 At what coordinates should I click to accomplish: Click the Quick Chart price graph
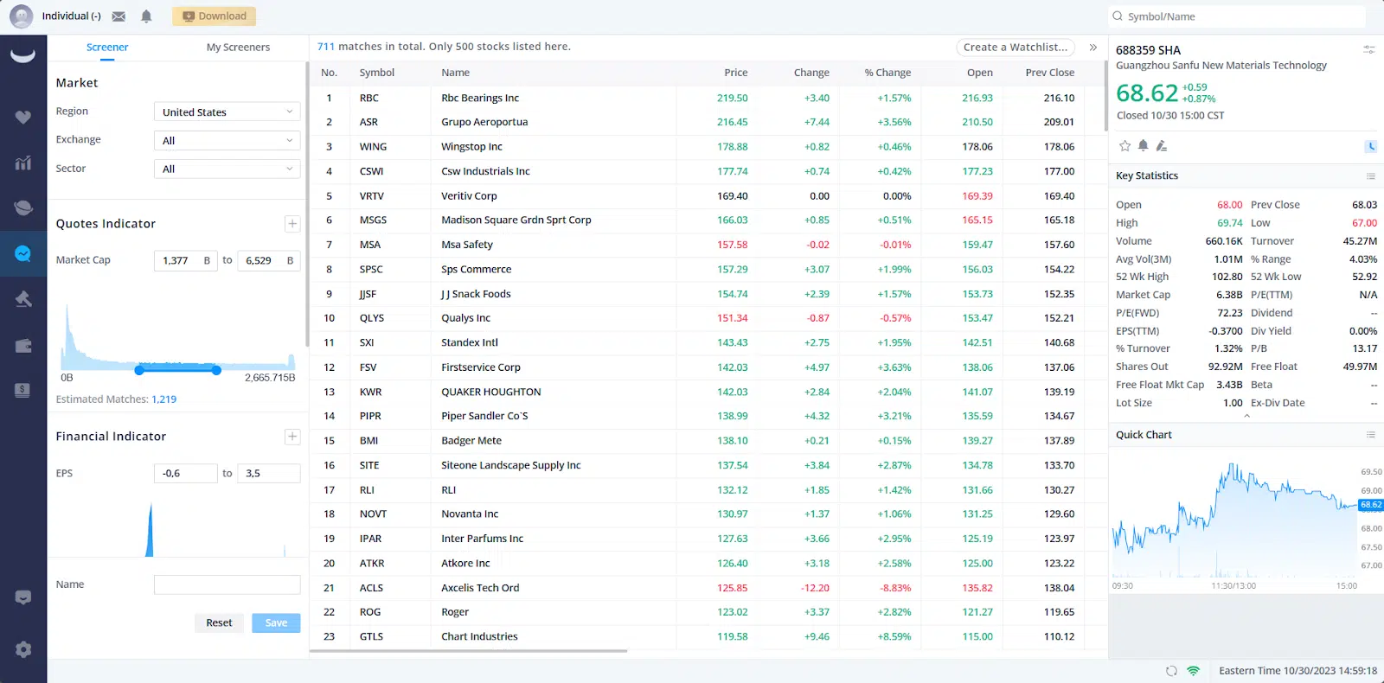click(1234, 520)
